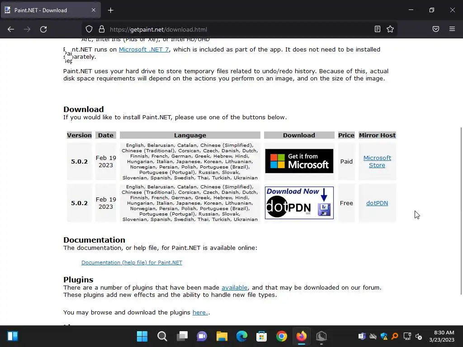The width and height of the screenshot is (463, 347).
Task: Click the Language column header
Action: [190, 135]
